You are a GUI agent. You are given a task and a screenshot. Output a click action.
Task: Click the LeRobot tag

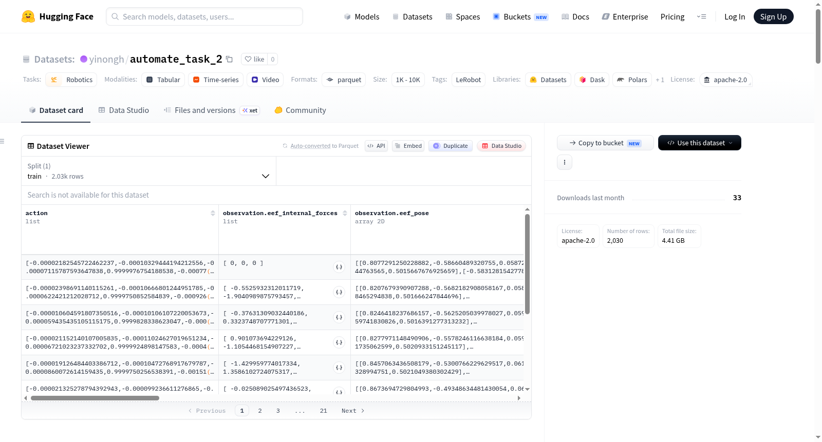click(469, 80)
